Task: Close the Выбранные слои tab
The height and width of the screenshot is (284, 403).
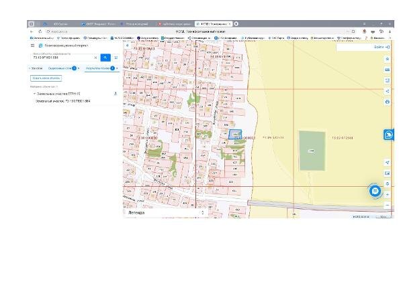Action: tap(79, 68)
